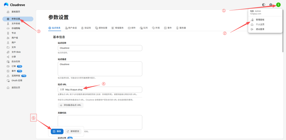This screenshot has width=286, height=140.
Task: Switch to the 外观 tab
Action: click(156, 28)
